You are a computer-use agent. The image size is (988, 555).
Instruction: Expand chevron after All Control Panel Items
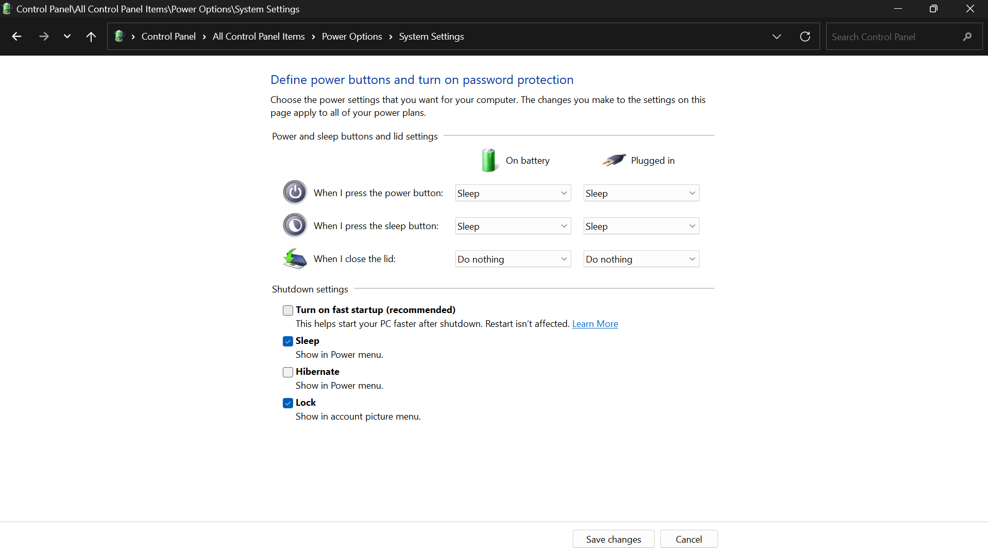coord(314,37)
